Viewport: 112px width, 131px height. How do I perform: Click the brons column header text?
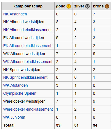tap(98, 6)
